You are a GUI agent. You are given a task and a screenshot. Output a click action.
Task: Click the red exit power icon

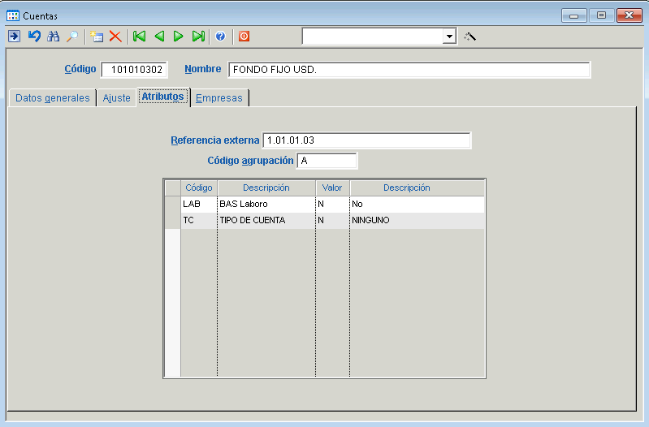click(244, 37)
